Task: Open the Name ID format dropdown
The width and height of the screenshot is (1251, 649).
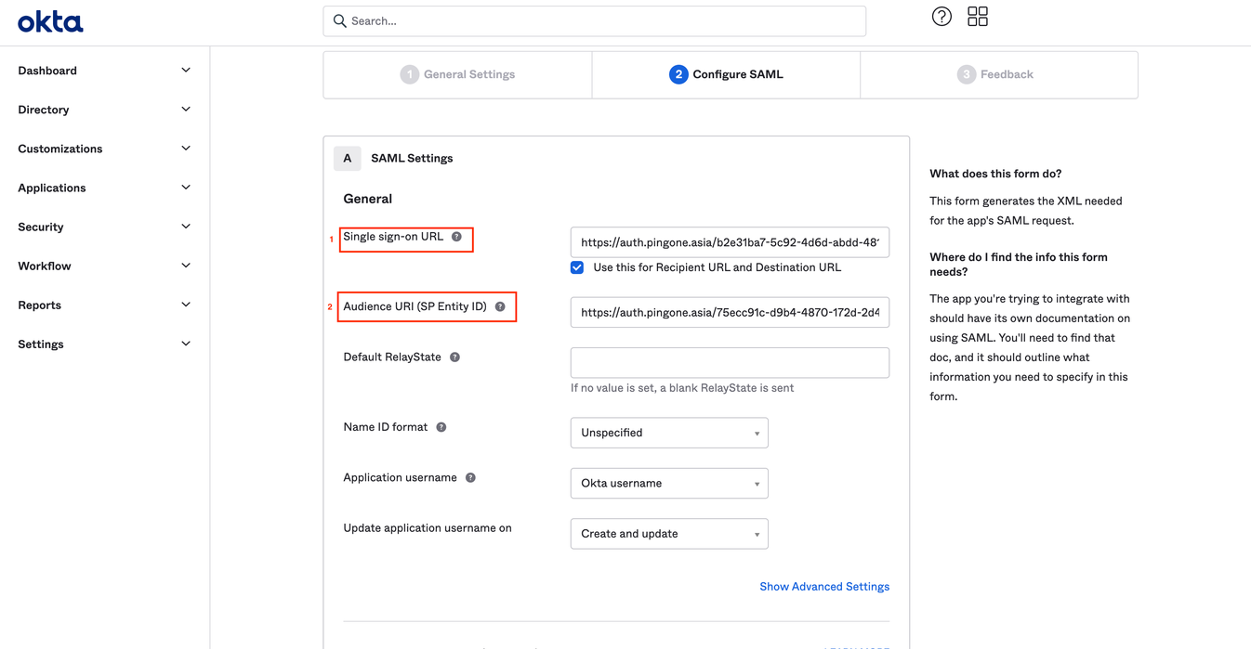Action: point(669,433)
